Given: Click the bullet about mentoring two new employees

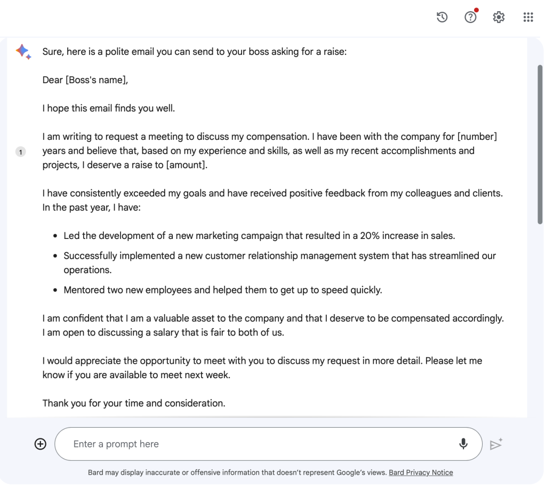Looking at the screenshot, I should click(x=222, y=290).
